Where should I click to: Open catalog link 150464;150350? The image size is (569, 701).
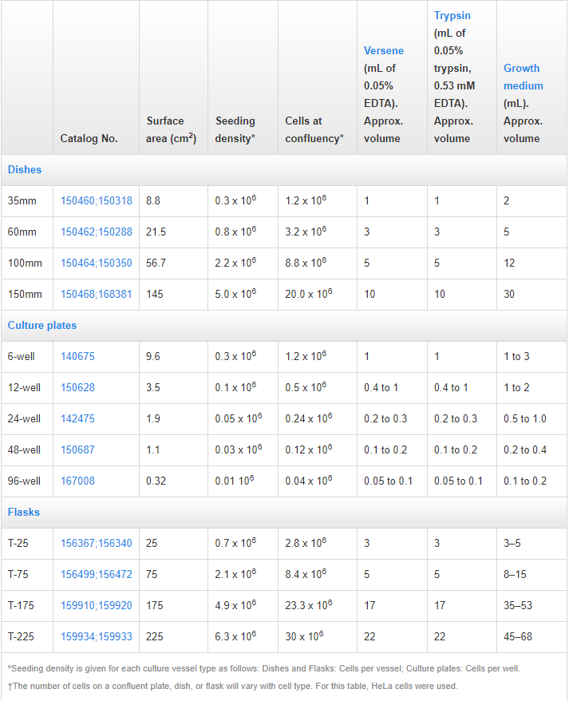(x=97, y=263)
